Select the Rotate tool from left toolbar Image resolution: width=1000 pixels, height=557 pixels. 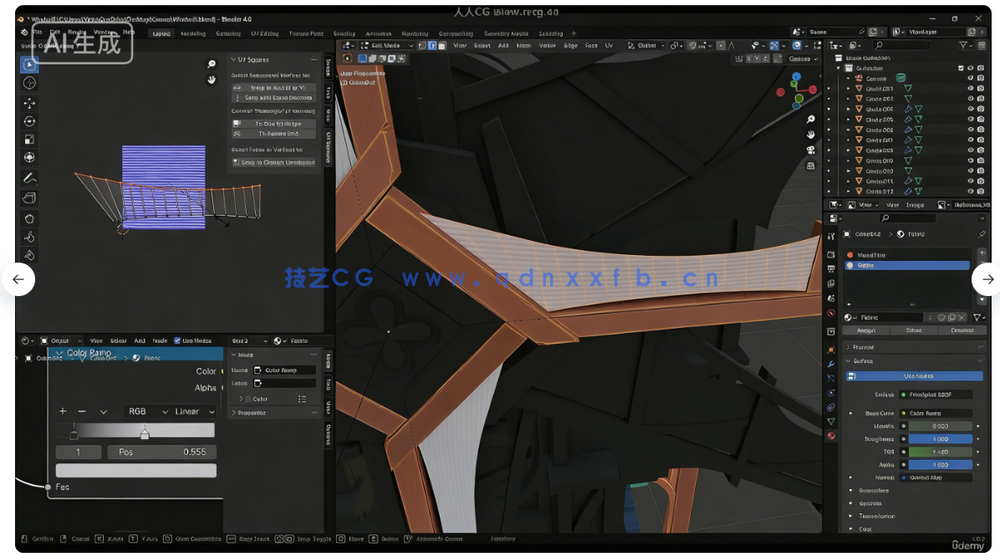pyautogui.click(x=30, y=121)
